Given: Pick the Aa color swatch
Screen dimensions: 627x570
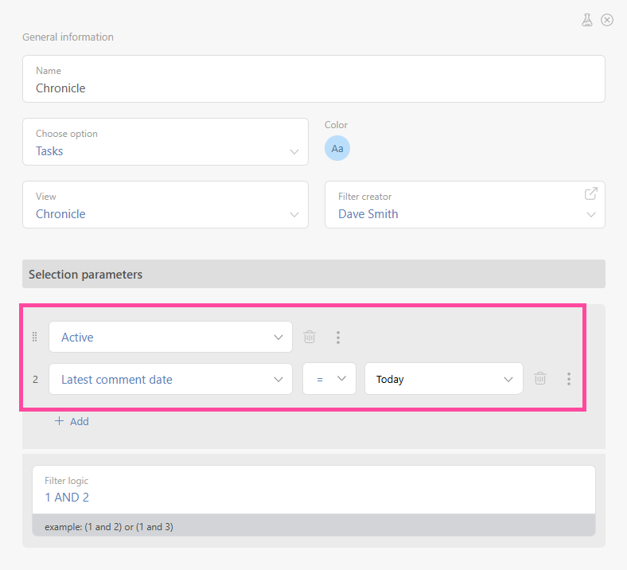Looking at the screenshot, I should (x=337, y=149).
